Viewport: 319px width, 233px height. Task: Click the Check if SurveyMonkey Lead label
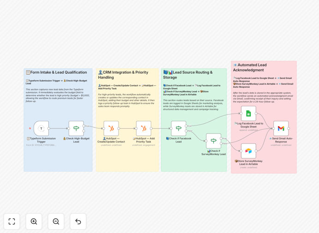tap(213, 153)
